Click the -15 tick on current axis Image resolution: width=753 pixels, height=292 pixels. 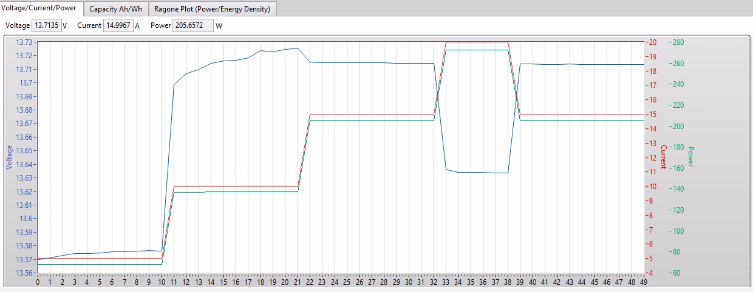point(652,114)
